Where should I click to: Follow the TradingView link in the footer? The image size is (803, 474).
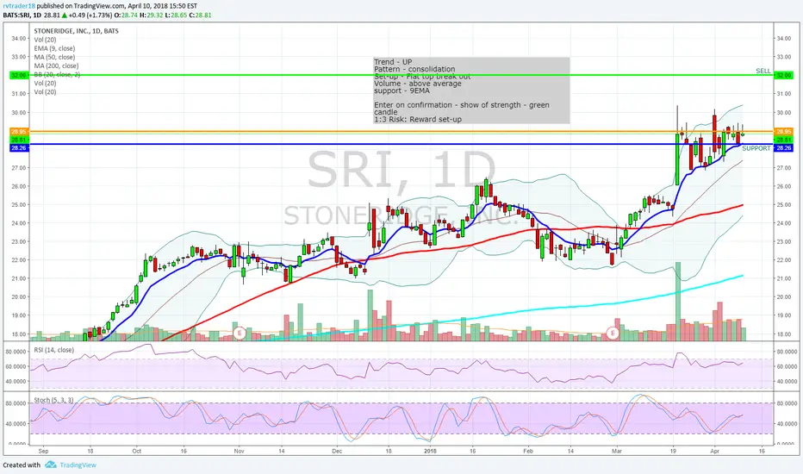(78, 465)
